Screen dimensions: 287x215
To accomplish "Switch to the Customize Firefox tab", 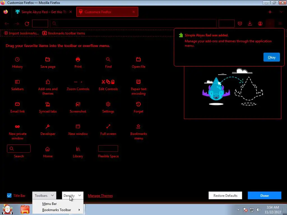I will [x=107, y=12].
